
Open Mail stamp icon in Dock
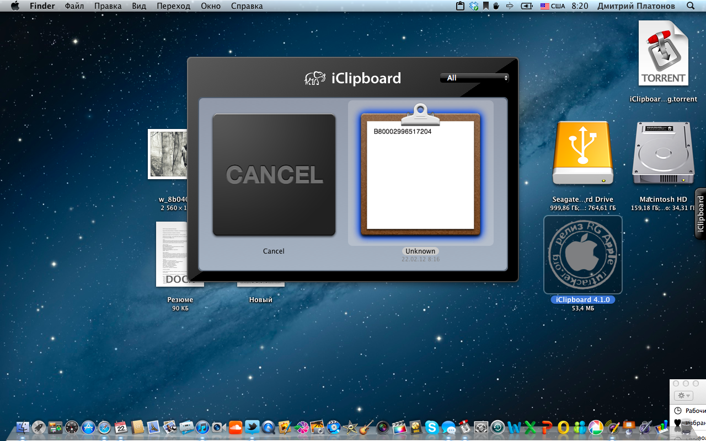(153, 427)
